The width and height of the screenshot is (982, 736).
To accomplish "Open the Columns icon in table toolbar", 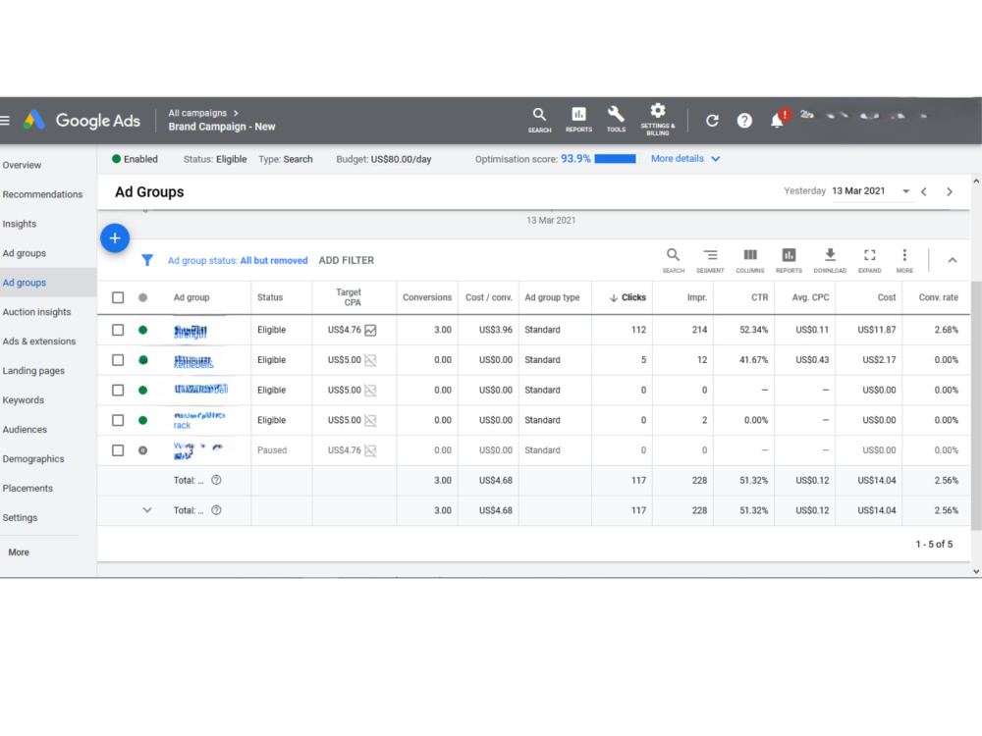I will click(x=749, y=260).
